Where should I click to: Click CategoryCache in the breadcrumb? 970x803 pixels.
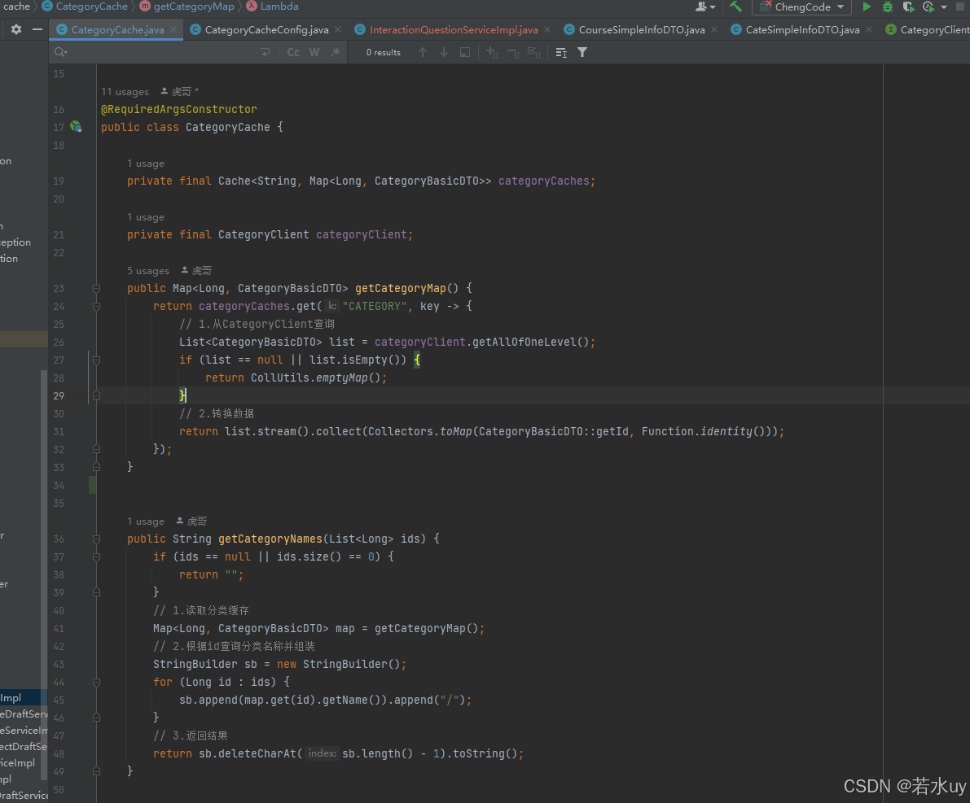(91, 7)
